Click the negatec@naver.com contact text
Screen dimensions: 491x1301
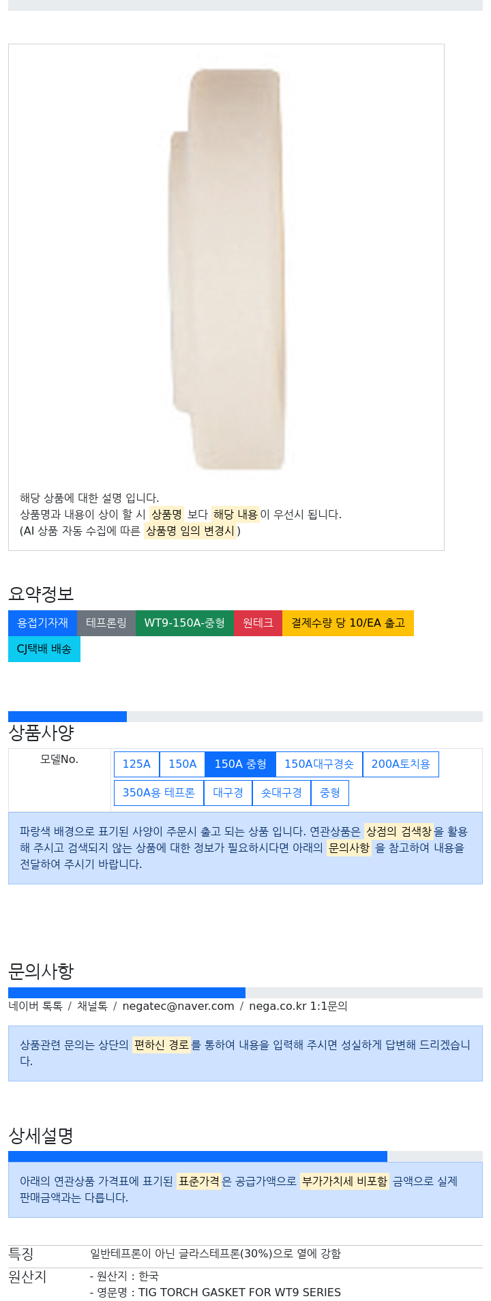pos(178,1006)
